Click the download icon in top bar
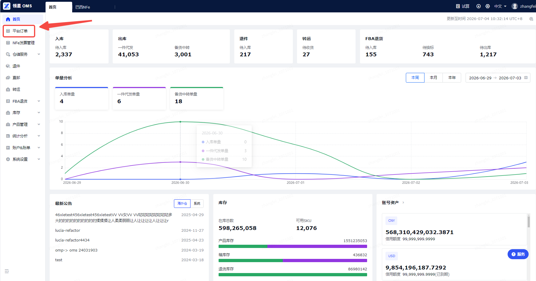536x281 pixels. pos(479,6)
